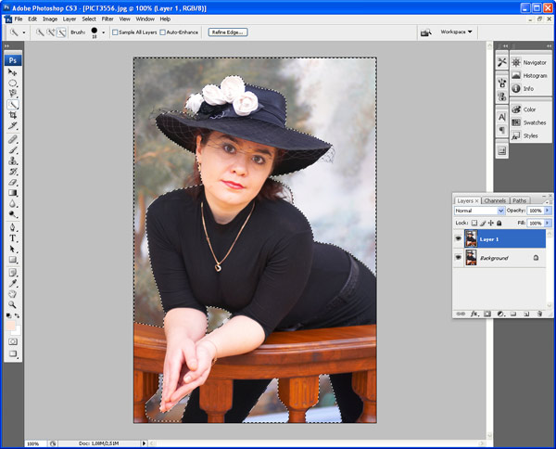This screenshot has height=449, width=556.
Task: Hide the Background layer visibility eye
Action: [459, 258]
